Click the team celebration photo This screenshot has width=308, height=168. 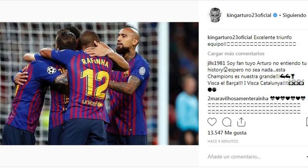click(99, 84)
